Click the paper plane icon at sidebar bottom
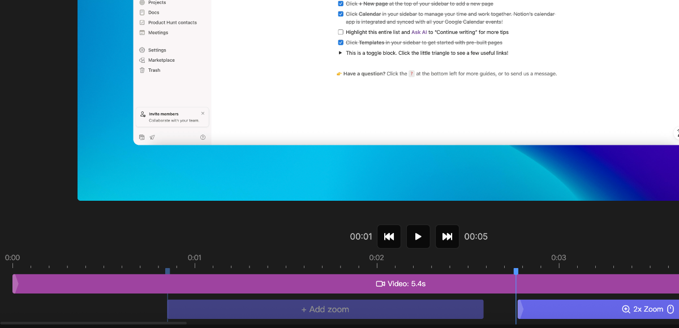This screenshot has height=328, width=679. click(x=152, y=137)
